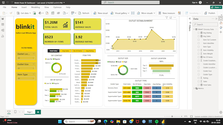Select the Page 1 tab
The height and width of the screenshot is (125, 223).
click(x=30, y=112)
